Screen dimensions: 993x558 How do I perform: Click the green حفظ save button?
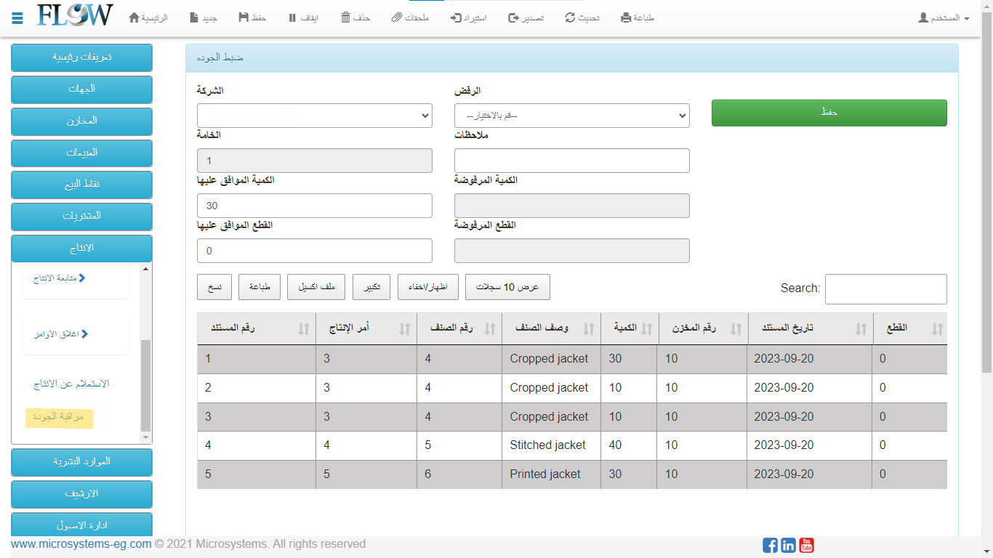(x=829, y=113)
